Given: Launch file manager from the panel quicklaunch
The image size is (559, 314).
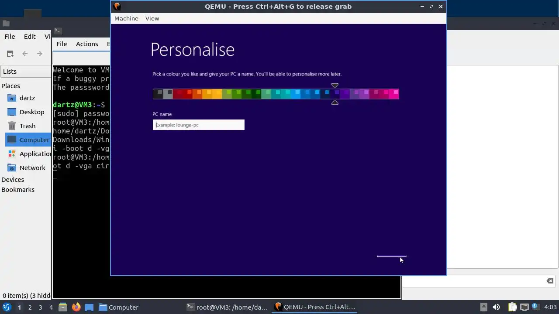Looking at the screenshot, I should [x=63, y=307].
